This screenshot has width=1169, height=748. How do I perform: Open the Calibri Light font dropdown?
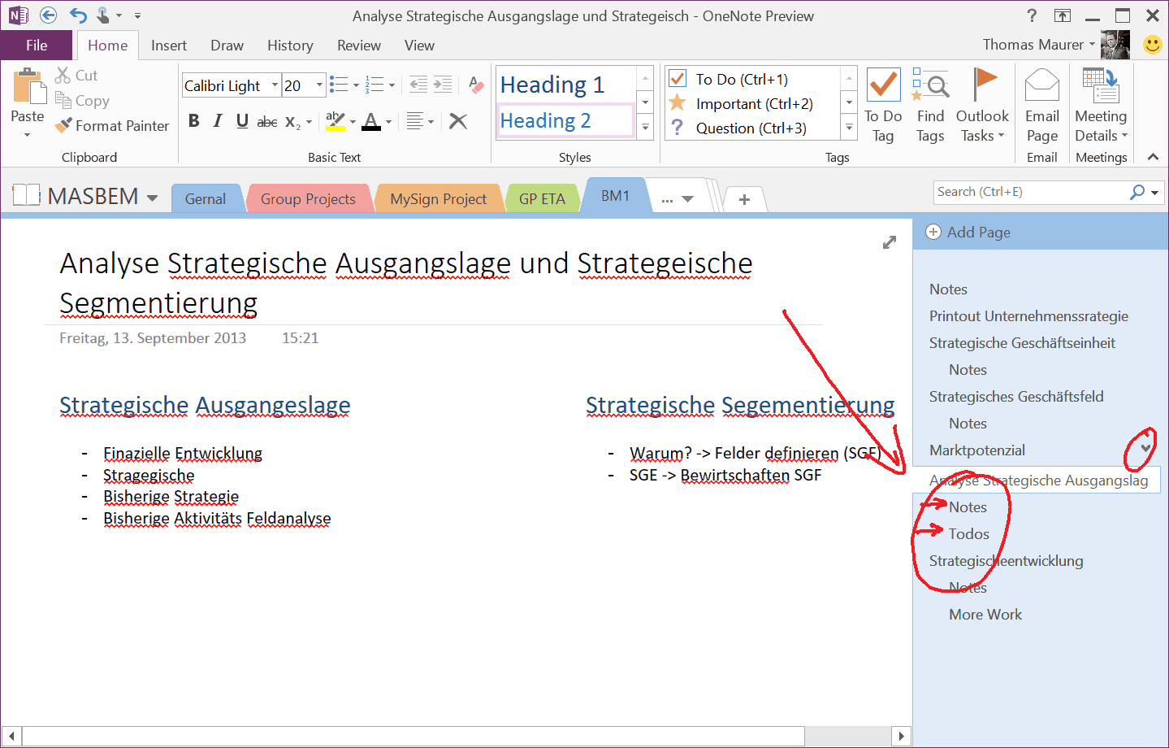point(275,85)
